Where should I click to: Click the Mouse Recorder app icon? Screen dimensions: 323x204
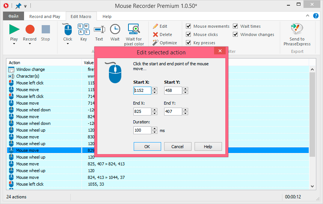click(x=6, y=6)
